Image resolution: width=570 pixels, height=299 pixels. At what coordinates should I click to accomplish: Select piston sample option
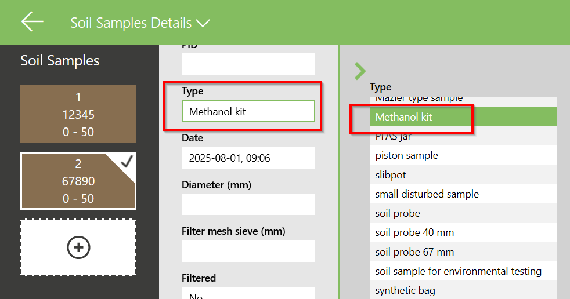tap(463, 155)
